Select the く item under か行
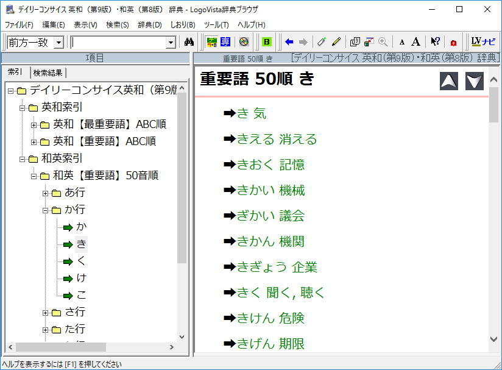 [x=82, y=261]
